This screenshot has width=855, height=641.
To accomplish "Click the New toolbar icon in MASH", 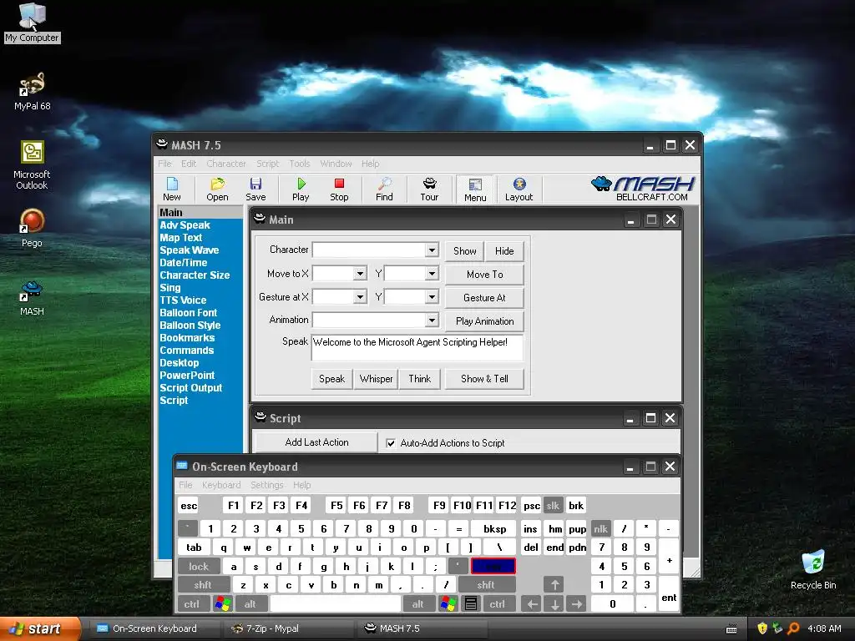I will pyautogui.click(x=172, y=189).
